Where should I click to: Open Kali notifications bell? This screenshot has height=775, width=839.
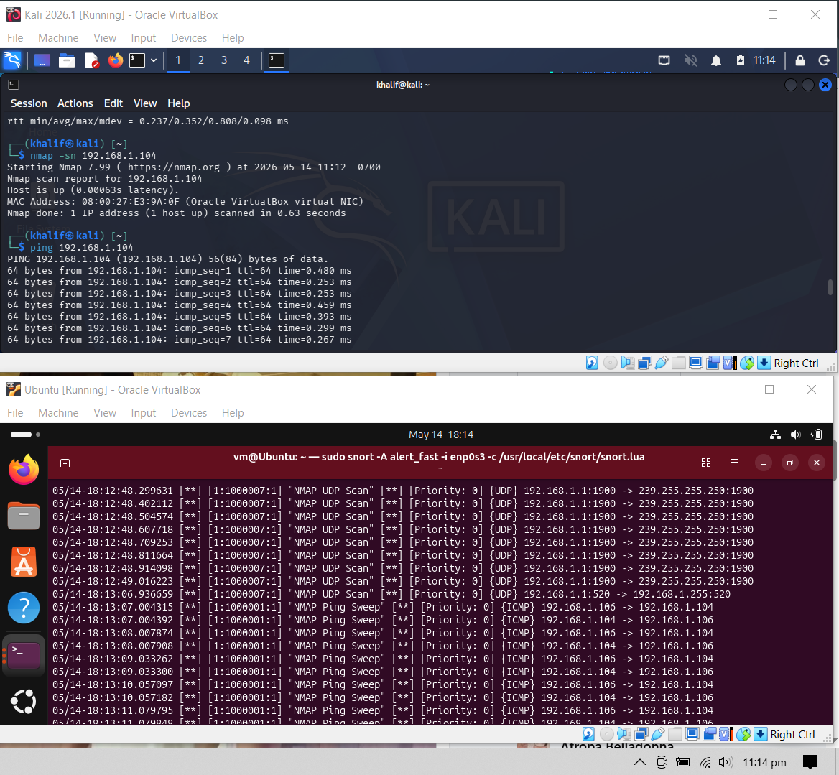[x=716, y=60]
